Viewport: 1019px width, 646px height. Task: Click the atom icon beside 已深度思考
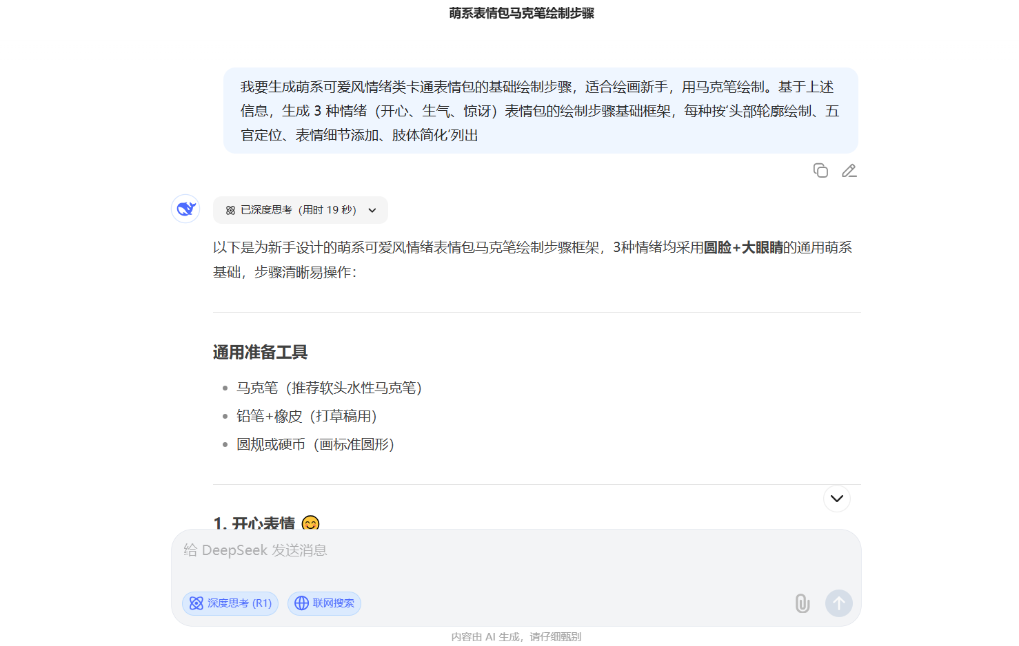(230, 211)
